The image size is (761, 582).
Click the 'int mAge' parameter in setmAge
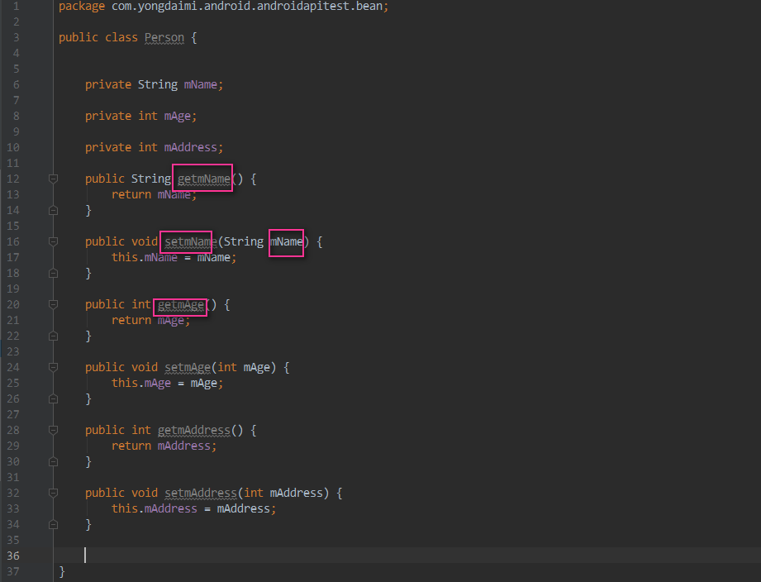[243, 367]
